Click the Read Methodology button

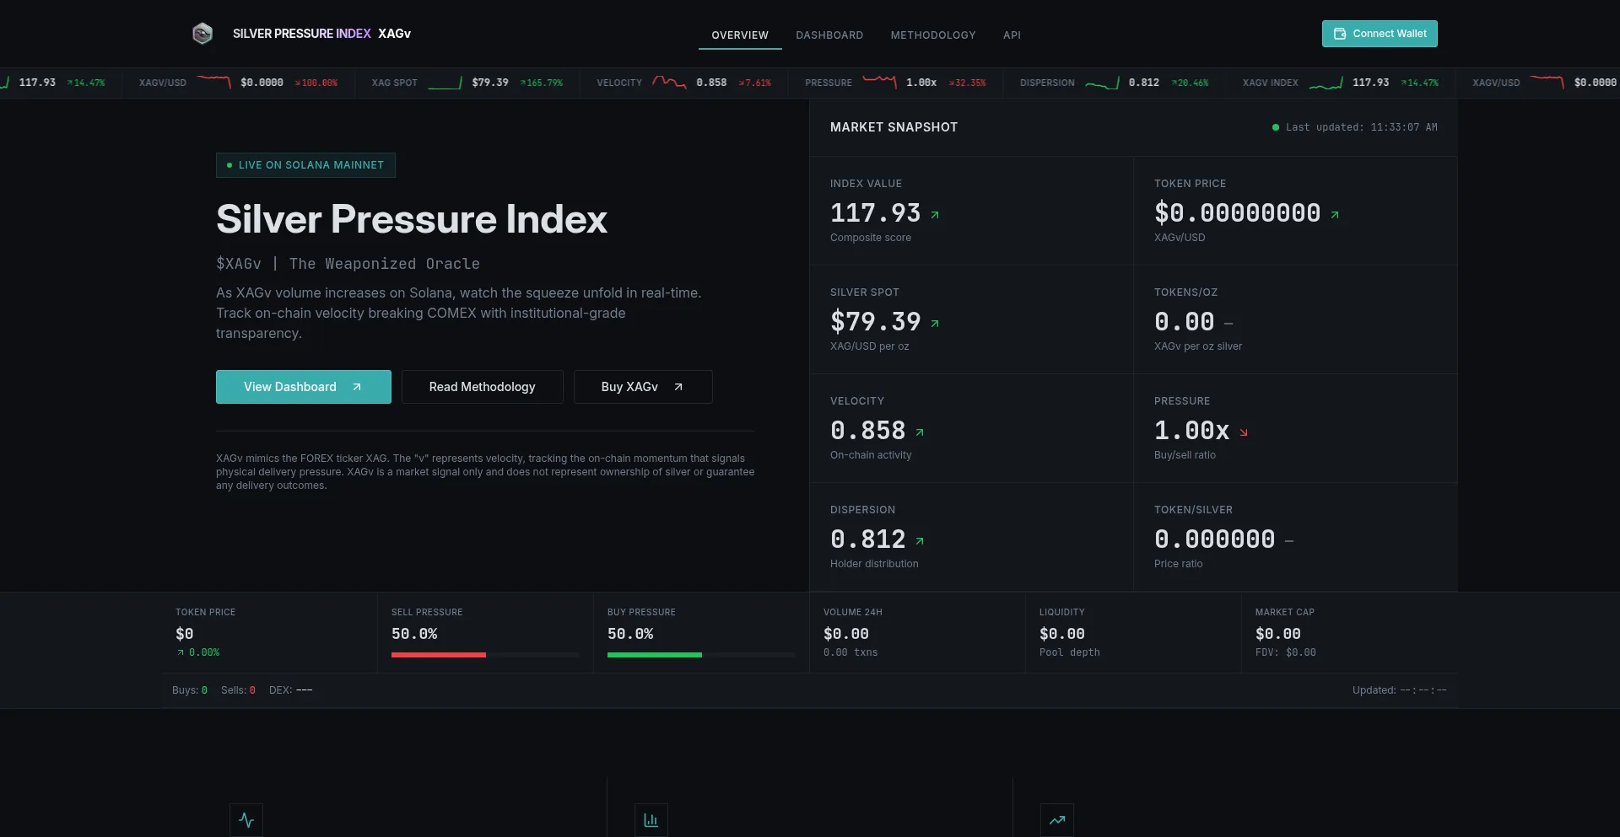coord(483,387)
